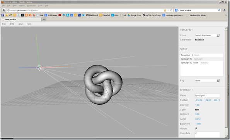The image size is (230, 140).
Task: Click the search box containing three js editor
Action: click(198, 10)
